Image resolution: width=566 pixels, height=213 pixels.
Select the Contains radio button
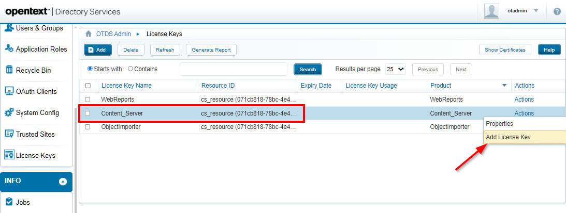pos(130,69)
